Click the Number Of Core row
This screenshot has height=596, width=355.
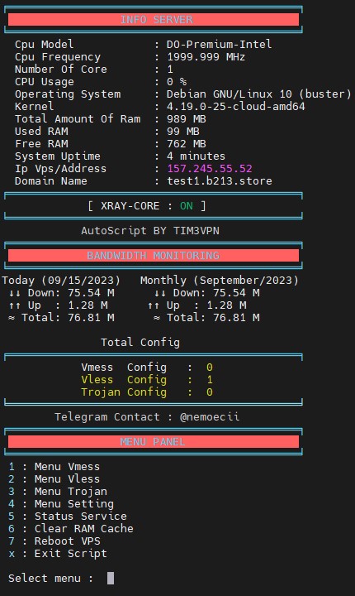93,70
